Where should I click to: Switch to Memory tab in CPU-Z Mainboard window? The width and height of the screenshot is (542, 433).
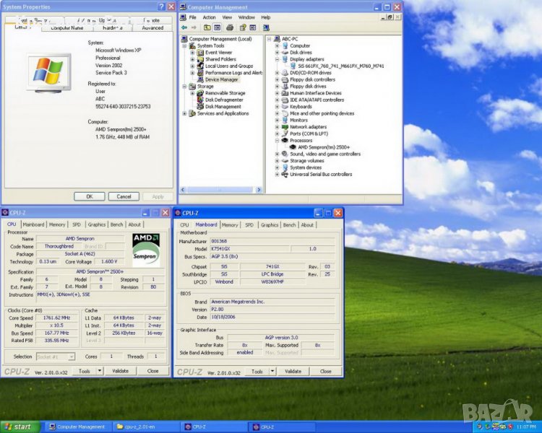click(x=230, y=225)
